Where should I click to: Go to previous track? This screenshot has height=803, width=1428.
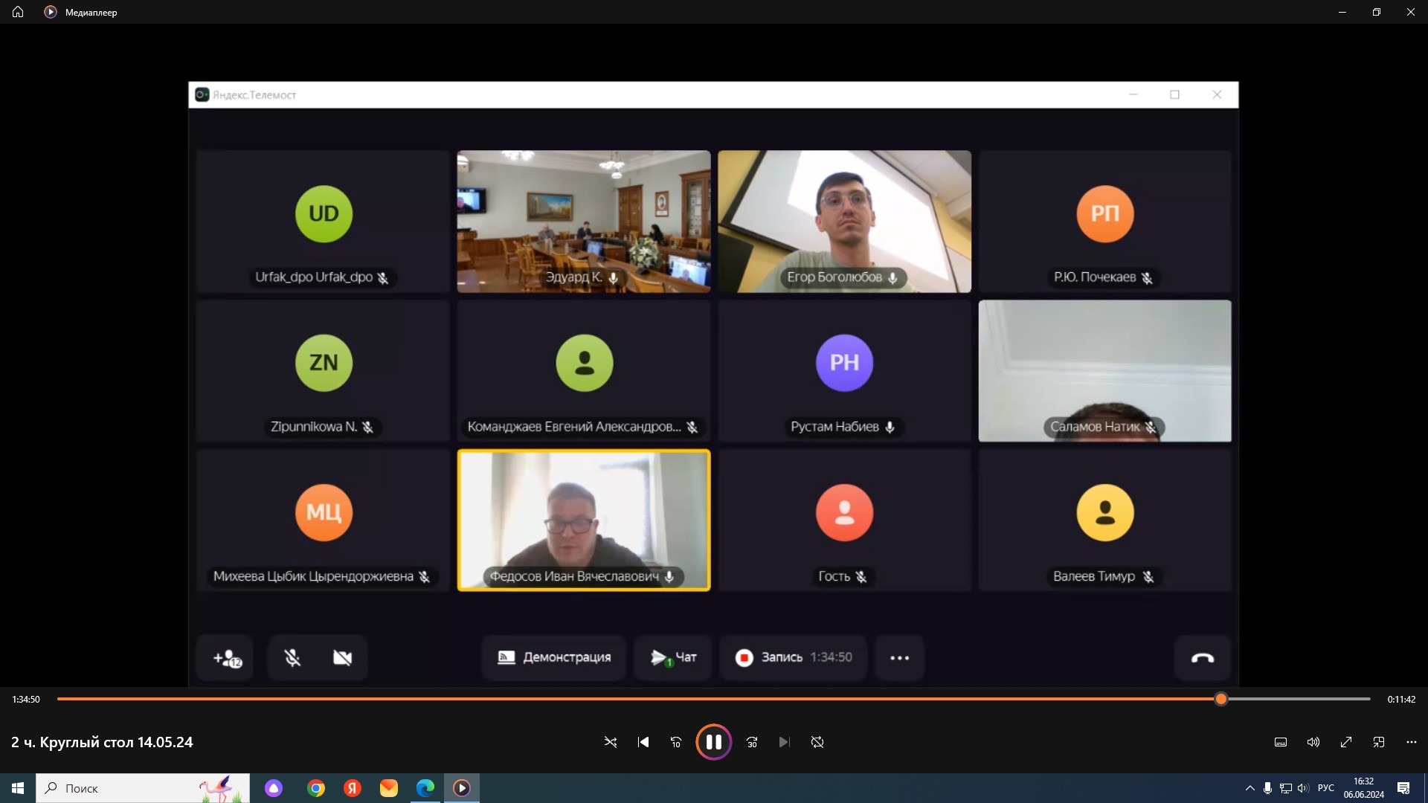pyautogui.click(x=643, y=742)
